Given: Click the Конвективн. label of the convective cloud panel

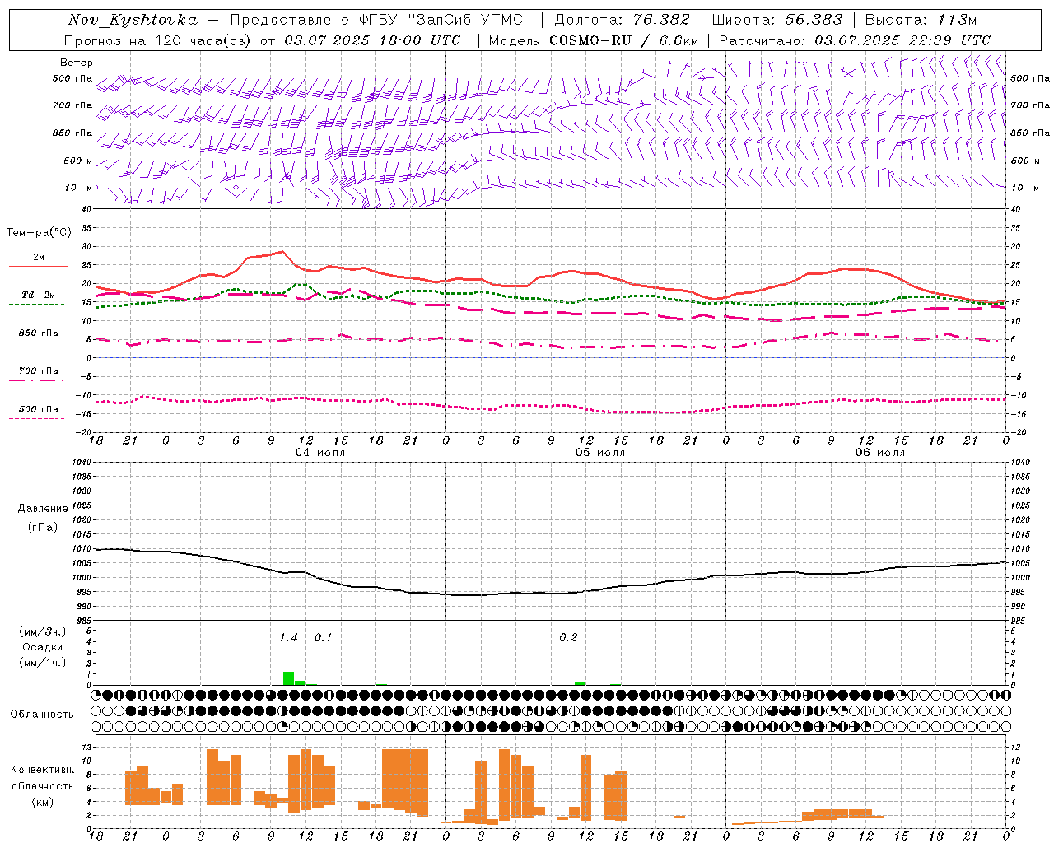Looking at the screenshot, I should [x=42, y=770].
